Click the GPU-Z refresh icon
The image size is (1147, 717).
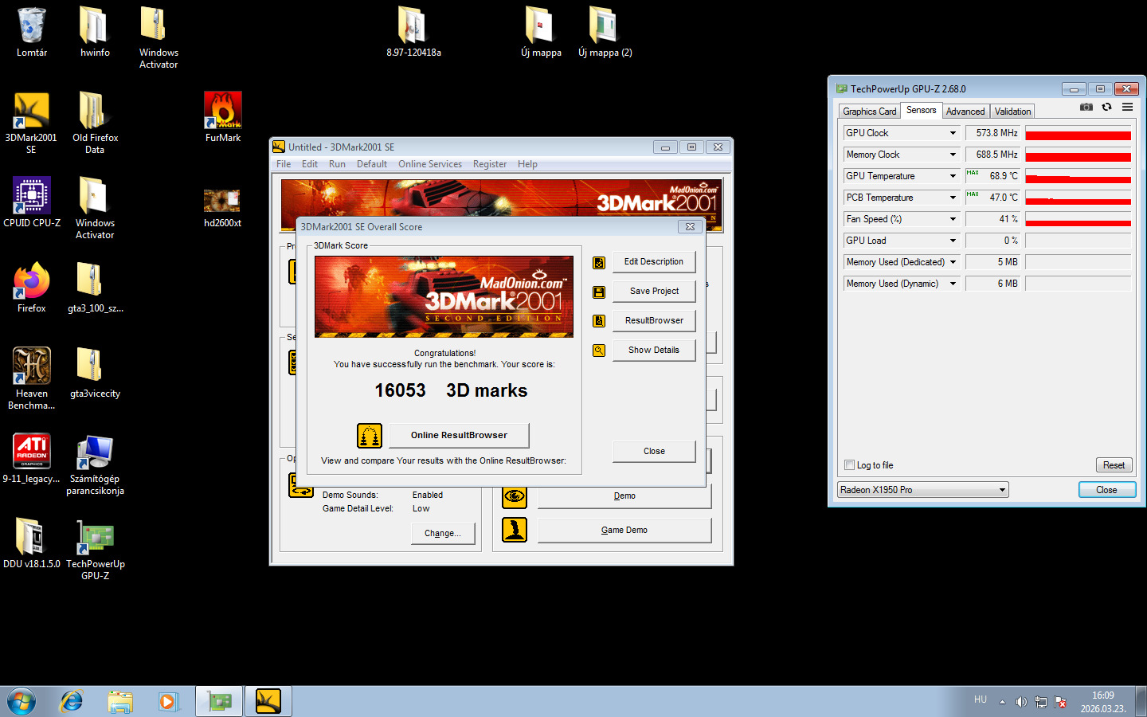click(x=1106, y=107)
